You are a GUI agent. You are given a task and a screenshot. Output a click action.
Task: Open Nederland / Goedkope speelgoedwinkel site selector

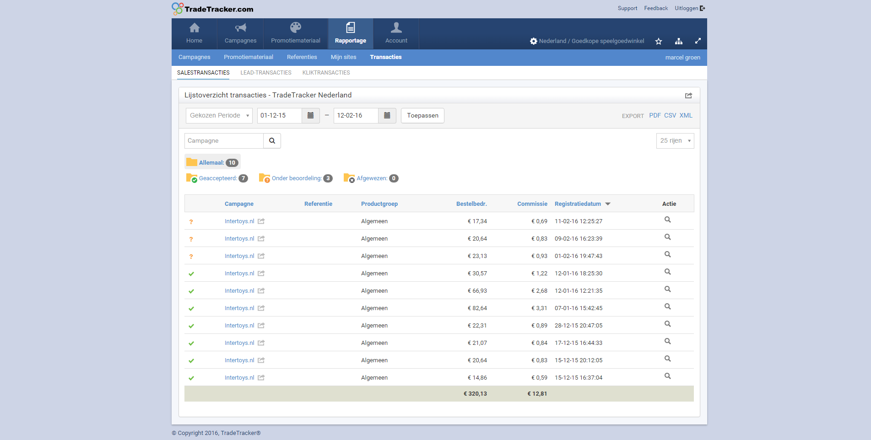[587, 41]
